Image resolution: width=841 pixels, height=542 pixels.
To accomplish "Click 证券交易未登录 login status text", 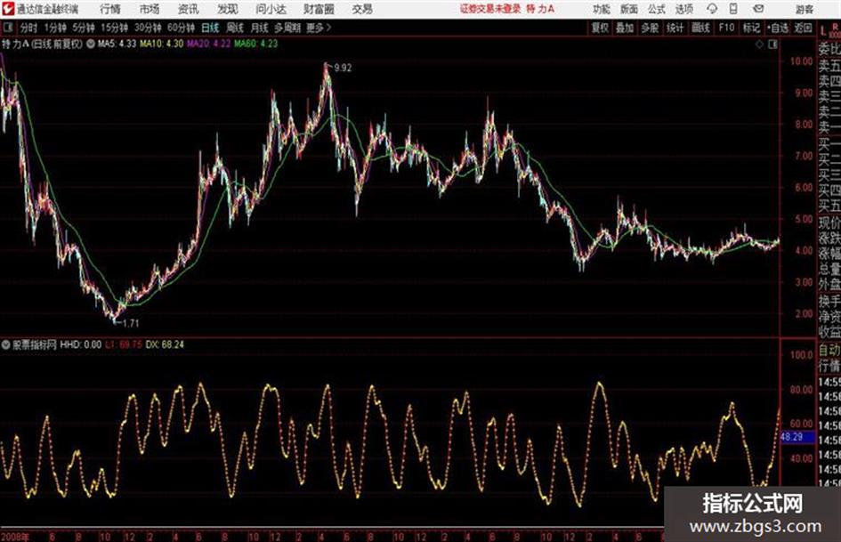I will click(490, 9).
